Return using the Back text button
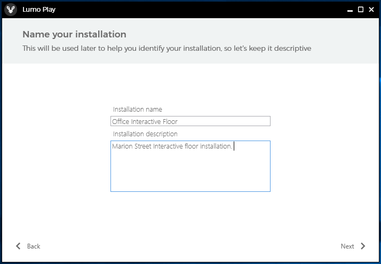381x264 pixels. (34, 246)
